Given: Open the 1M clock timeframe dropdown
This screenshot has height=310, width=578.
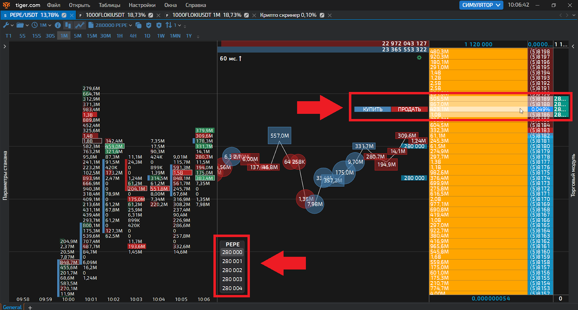Looking at the screenshot, I should coord(50,26).
